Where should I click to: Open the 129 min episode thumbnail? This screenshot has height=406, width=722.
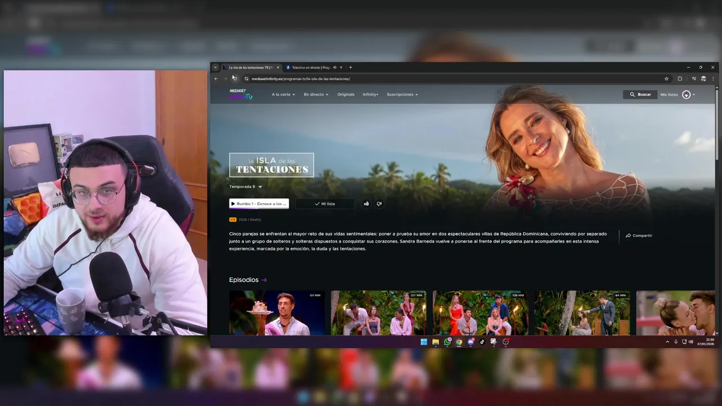coord(481,313)
